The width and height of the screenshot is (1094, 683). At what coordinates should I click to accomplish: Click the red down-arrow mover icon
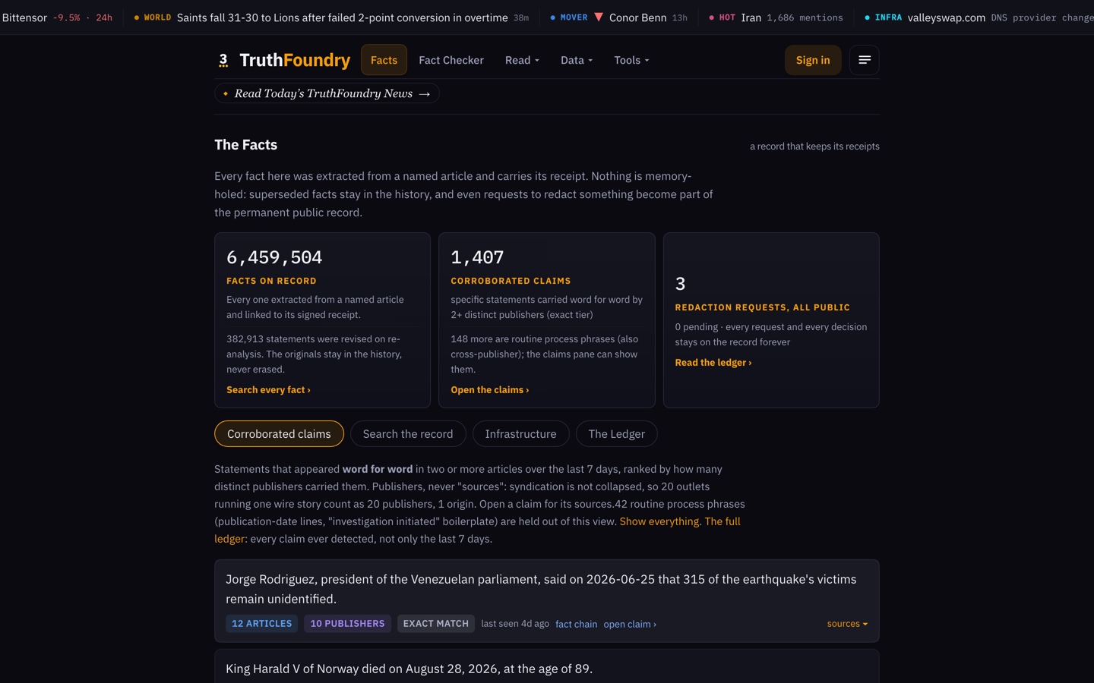click(599, 17)
